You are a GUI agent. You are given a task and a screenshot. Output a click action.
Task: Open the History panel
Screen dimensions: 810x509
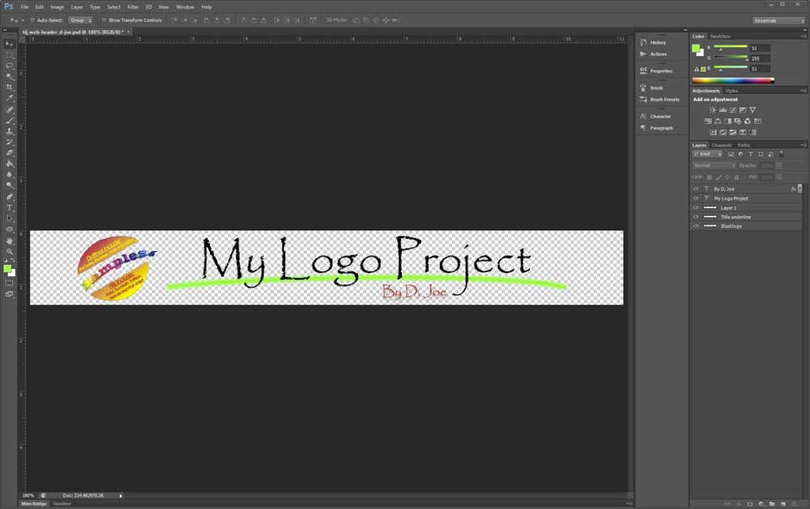(x=658, y=42)
